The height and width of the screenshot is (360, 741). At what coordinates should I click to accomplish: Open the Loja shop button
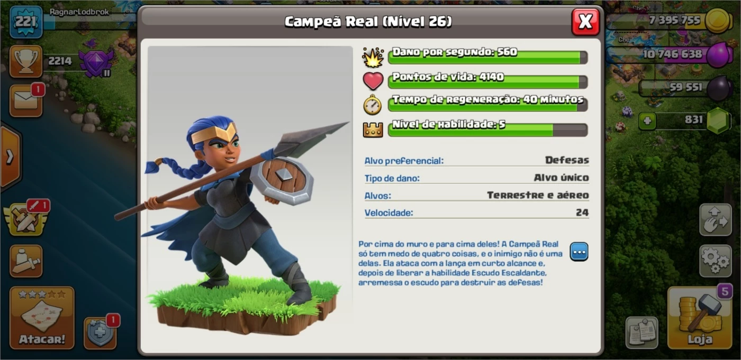pos(699,318)
